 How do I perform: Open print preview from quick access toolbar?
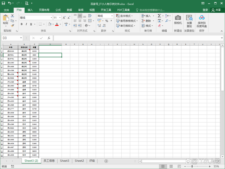click(27, 3)
